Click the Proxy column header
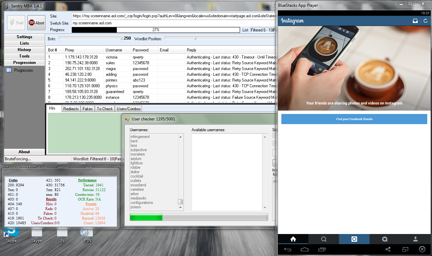Screen dimensions: 432x256 point(83,50)
